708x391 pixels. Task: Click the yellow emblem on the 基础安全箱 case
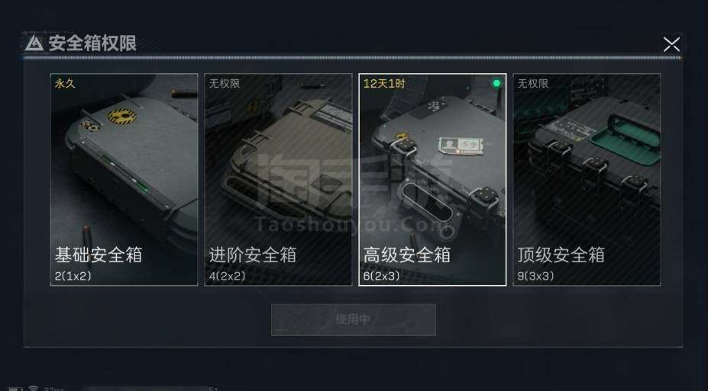tap(121, 116)
